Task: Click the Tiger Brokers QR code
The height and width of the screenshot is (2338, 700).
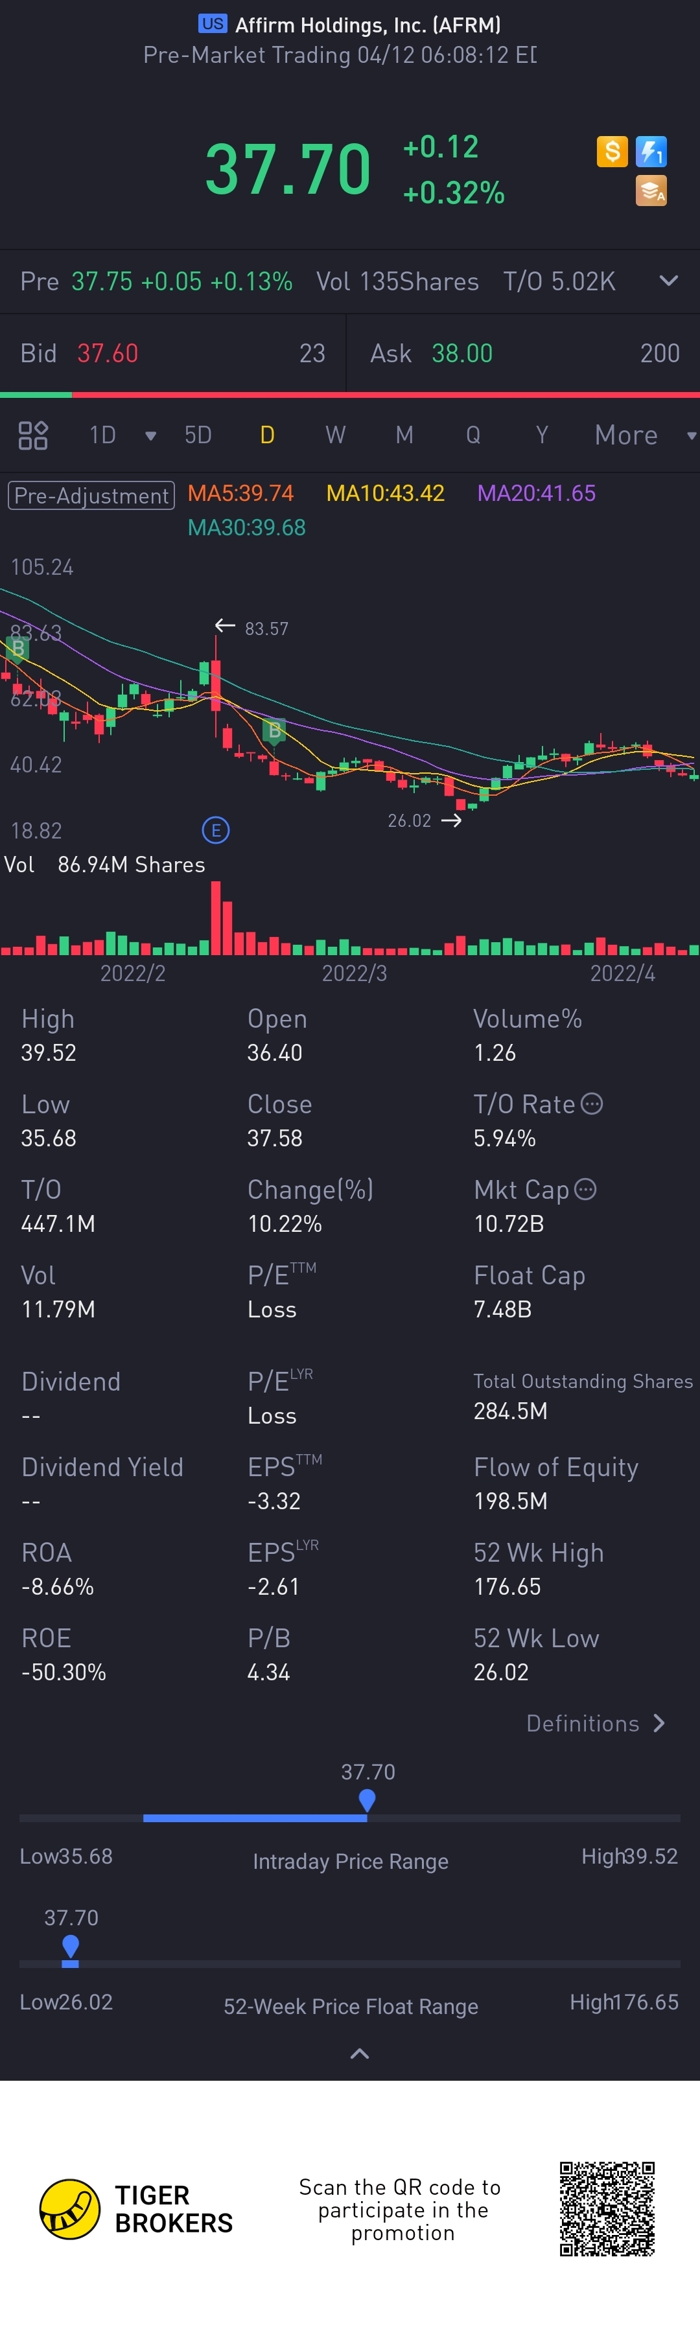Action: (607, 2209)
